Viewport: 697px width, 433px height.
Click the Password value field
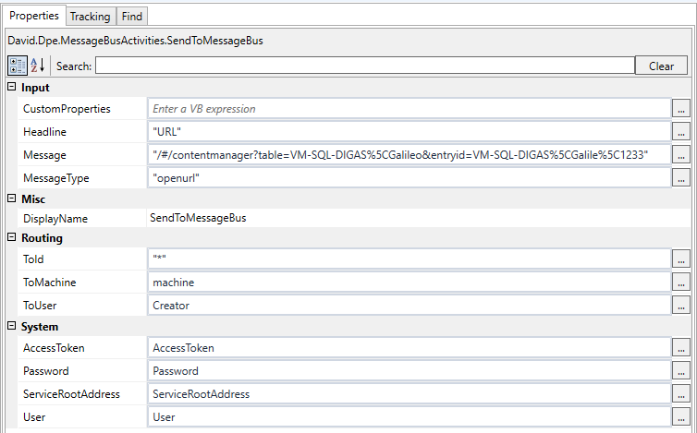(x=408, y=371)
